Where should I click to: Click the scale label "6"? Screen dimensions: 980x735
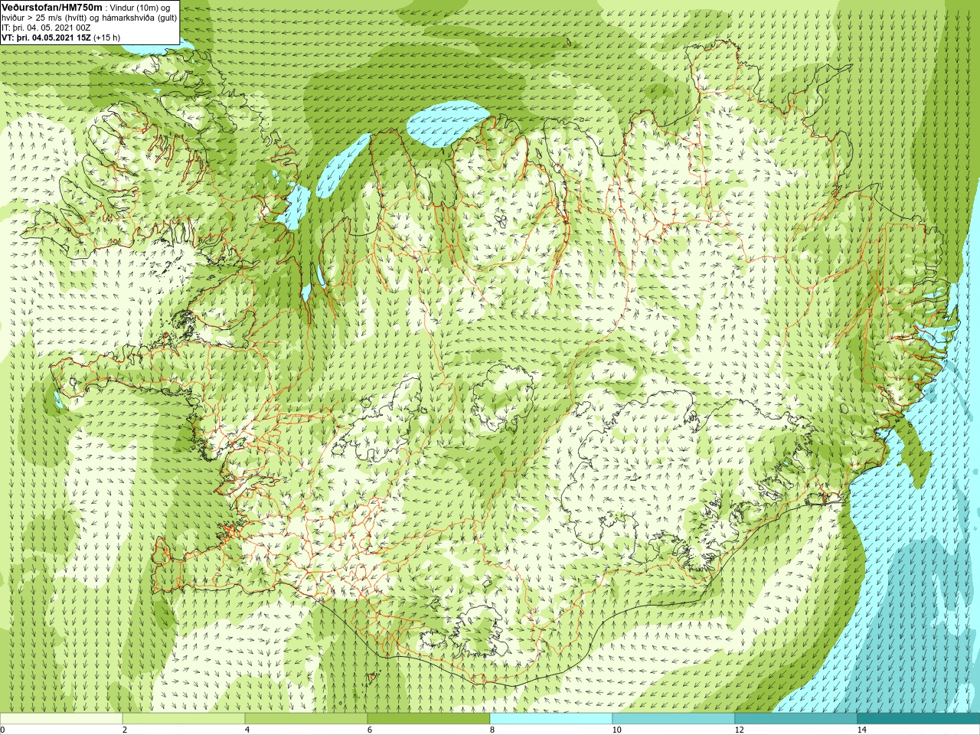tap(370, 730)
